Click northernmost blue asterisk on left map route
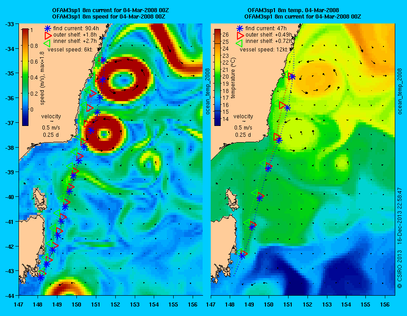Image resolution: width=407 pixels, height=316 pixels. [x=103, y=60]
